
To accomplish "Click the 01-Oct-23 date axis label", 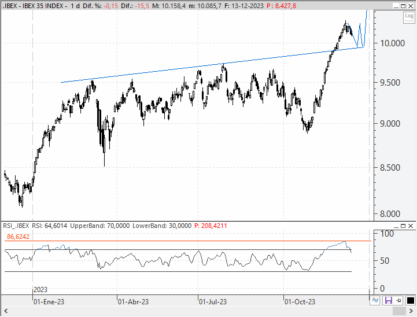I will 300,302.
